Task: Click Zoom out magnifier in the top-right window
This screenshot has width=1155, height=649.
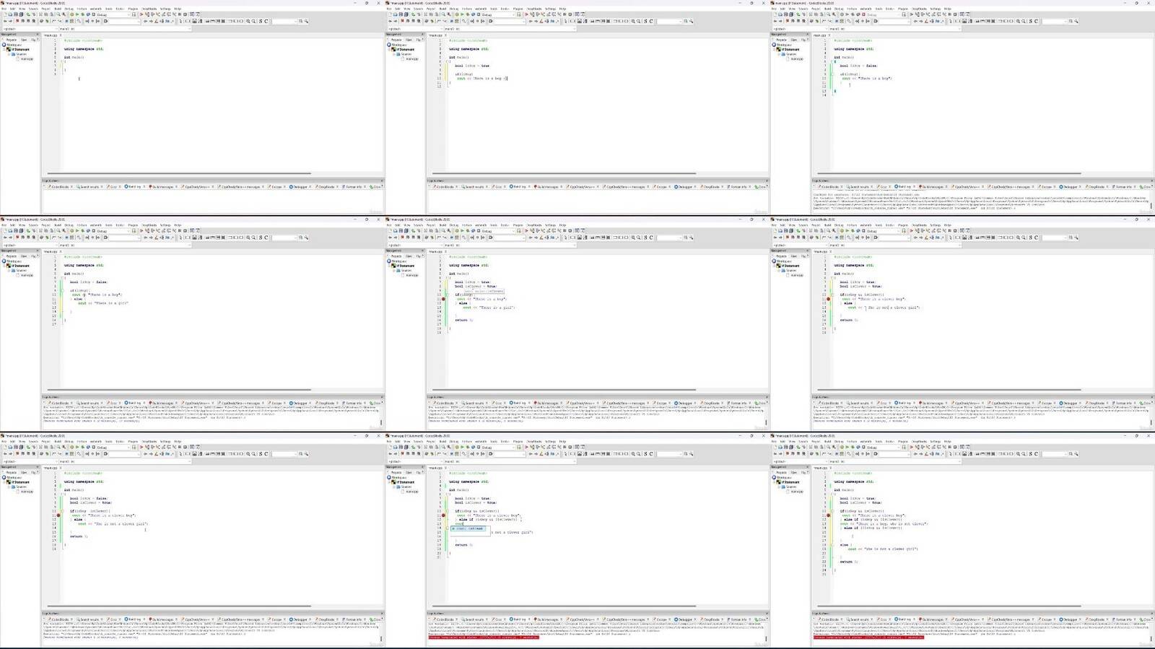Action: click(x=1023, y=21)
